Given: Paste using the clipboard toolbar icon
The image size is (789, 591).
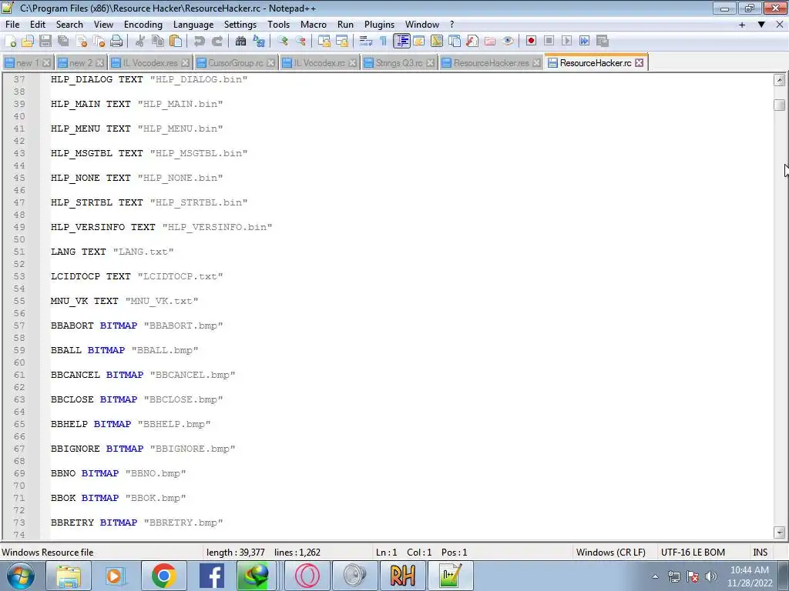Looking at the screenshot, I should [176, 42].
